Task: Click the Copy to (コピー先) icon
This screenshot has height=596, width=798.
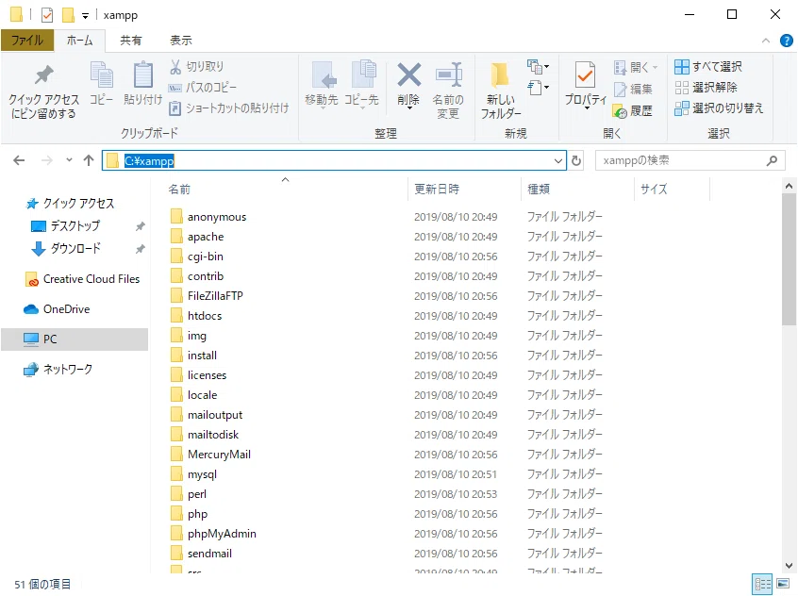Action: pyautogui.click(x=363, y=74)
